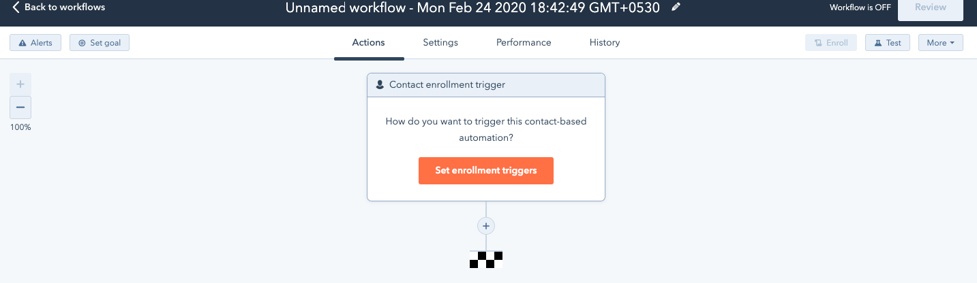
Task: Click Set enrollment triggers button
Action: [486, 171]
